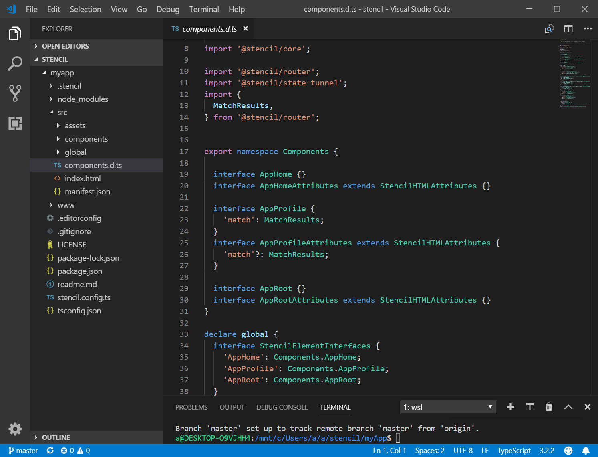
Task: Toggle the Explorer view icon
Action: point(15,34)
